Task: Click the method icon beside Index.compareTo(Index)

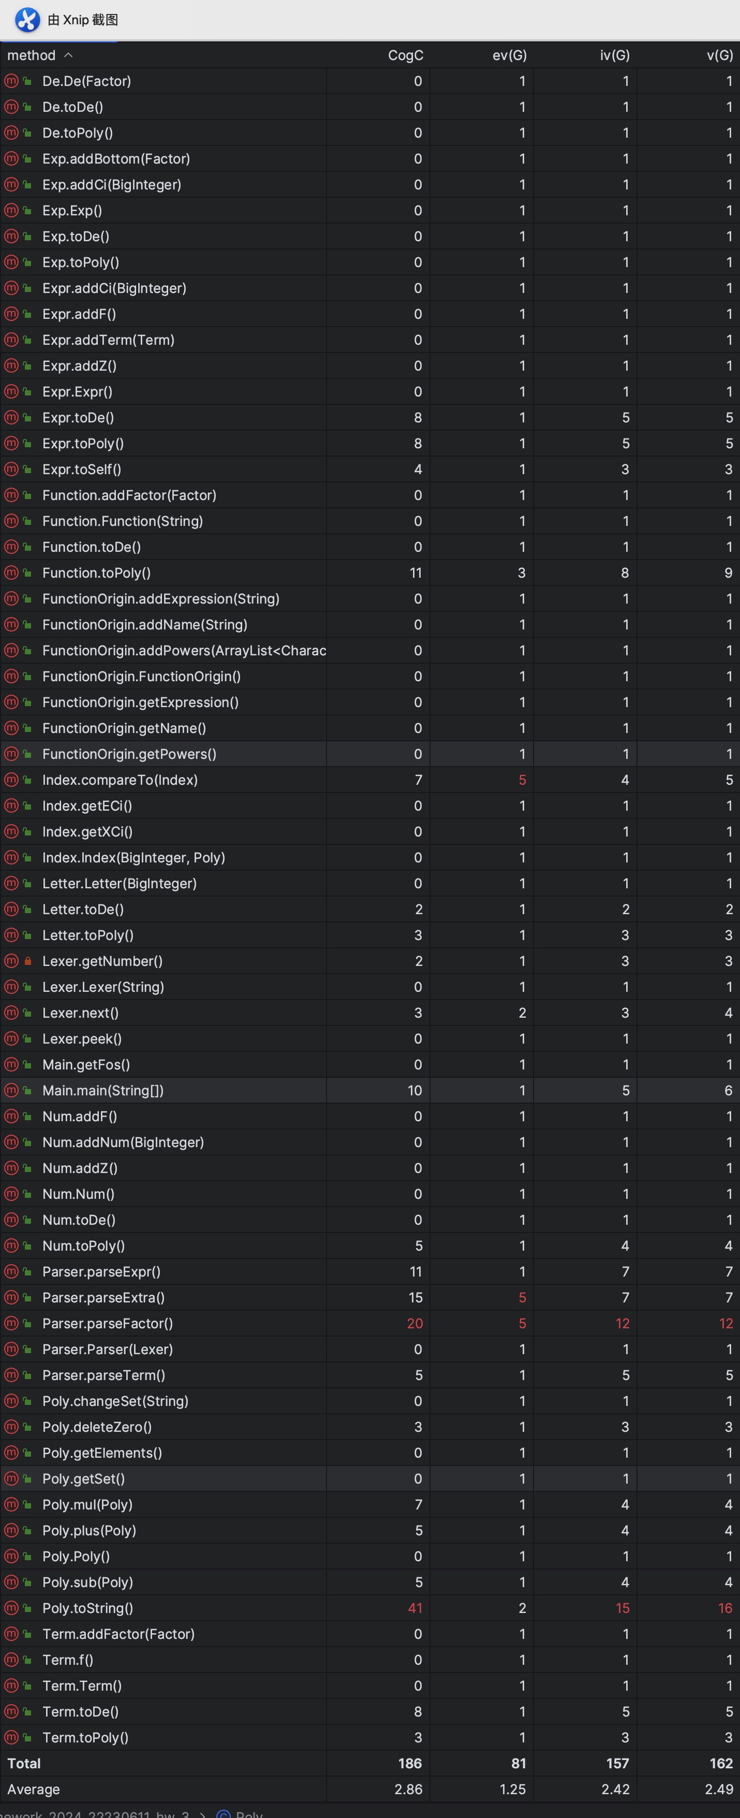Action: tap(11, 780)
